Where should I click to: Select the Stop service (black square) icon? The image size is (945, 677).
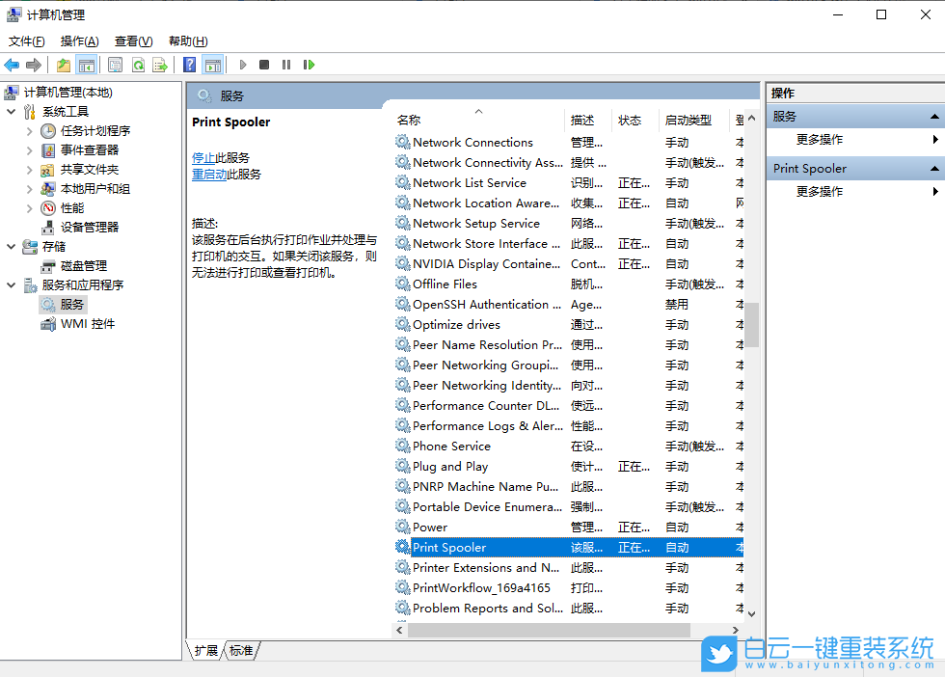point(263,65)
